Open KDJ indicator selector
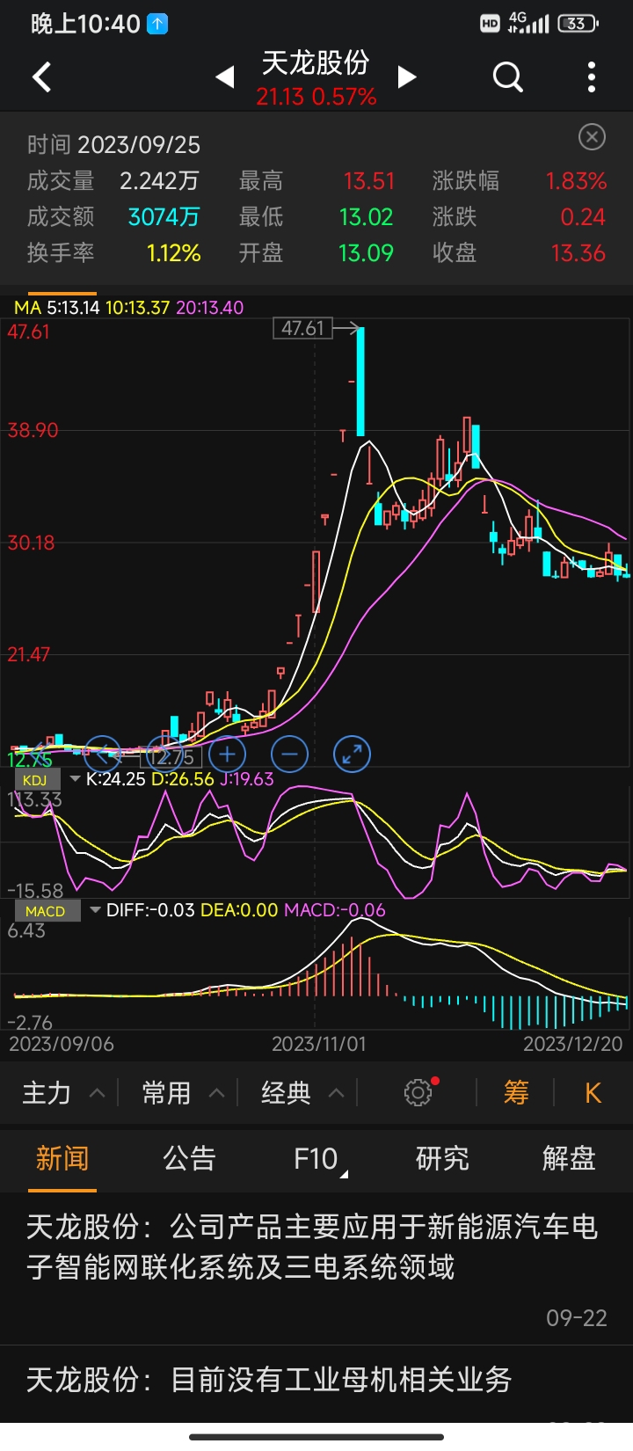 click(x=48, y=780)
